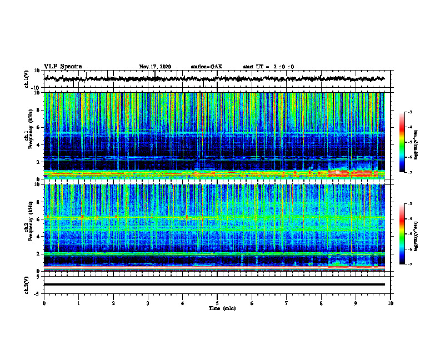Click the ch.3(V) axis label
The image size is (440, 340).
[27, 285]
